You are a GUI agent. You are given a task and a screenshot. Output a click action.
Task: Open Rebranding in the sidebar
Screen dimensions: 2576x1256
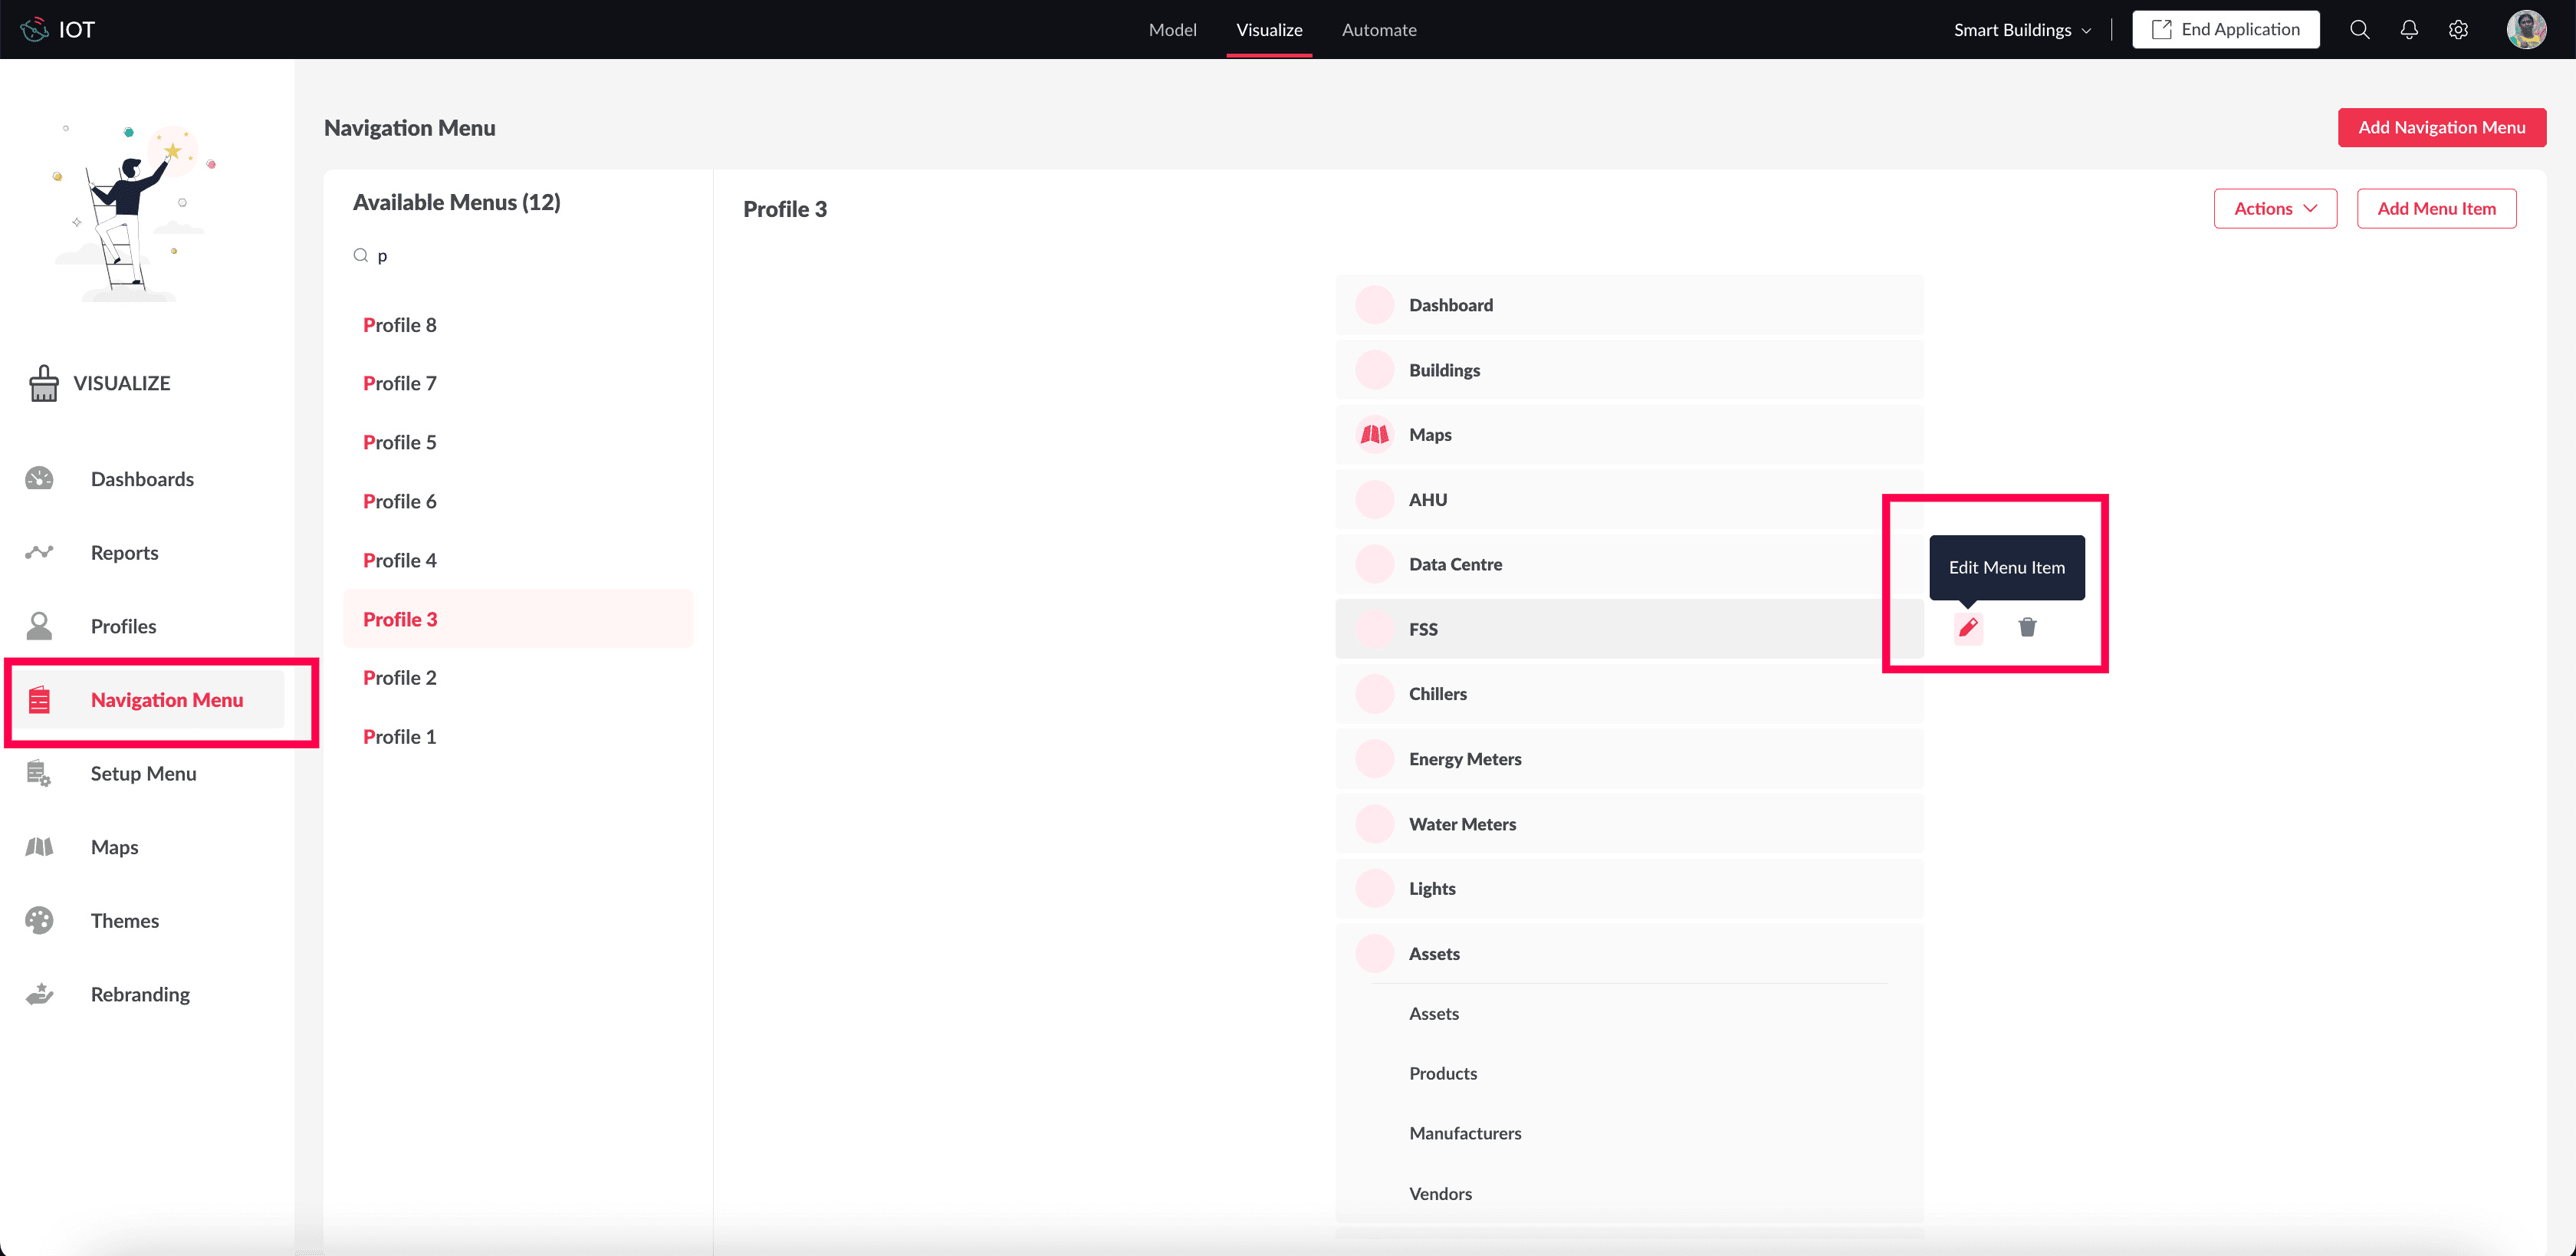(x=140, y=994)
